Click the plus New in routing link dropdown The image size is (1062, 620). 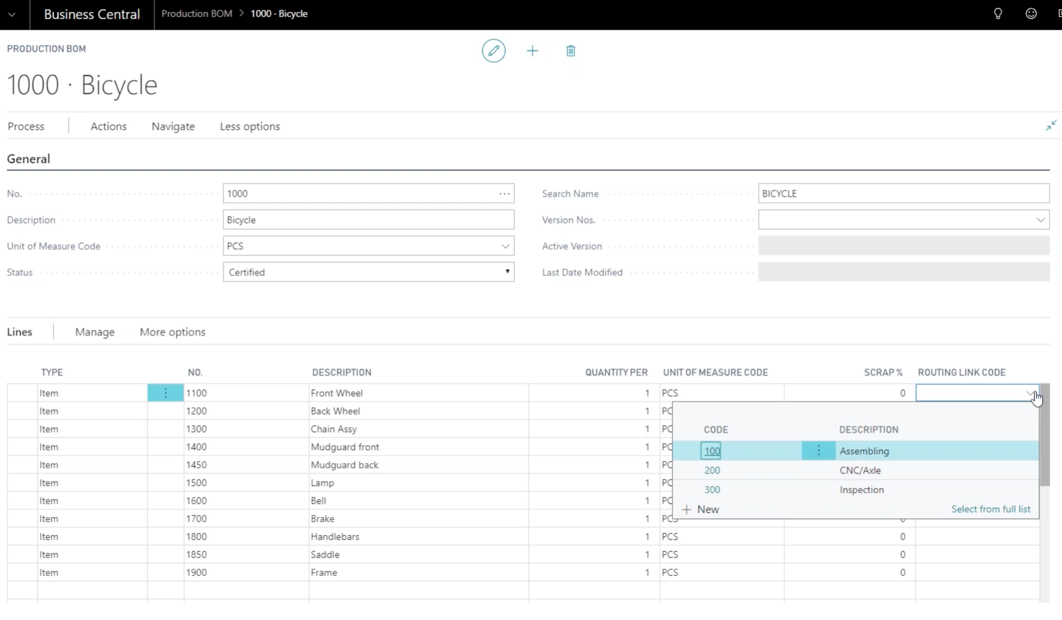tap(700, 509)
